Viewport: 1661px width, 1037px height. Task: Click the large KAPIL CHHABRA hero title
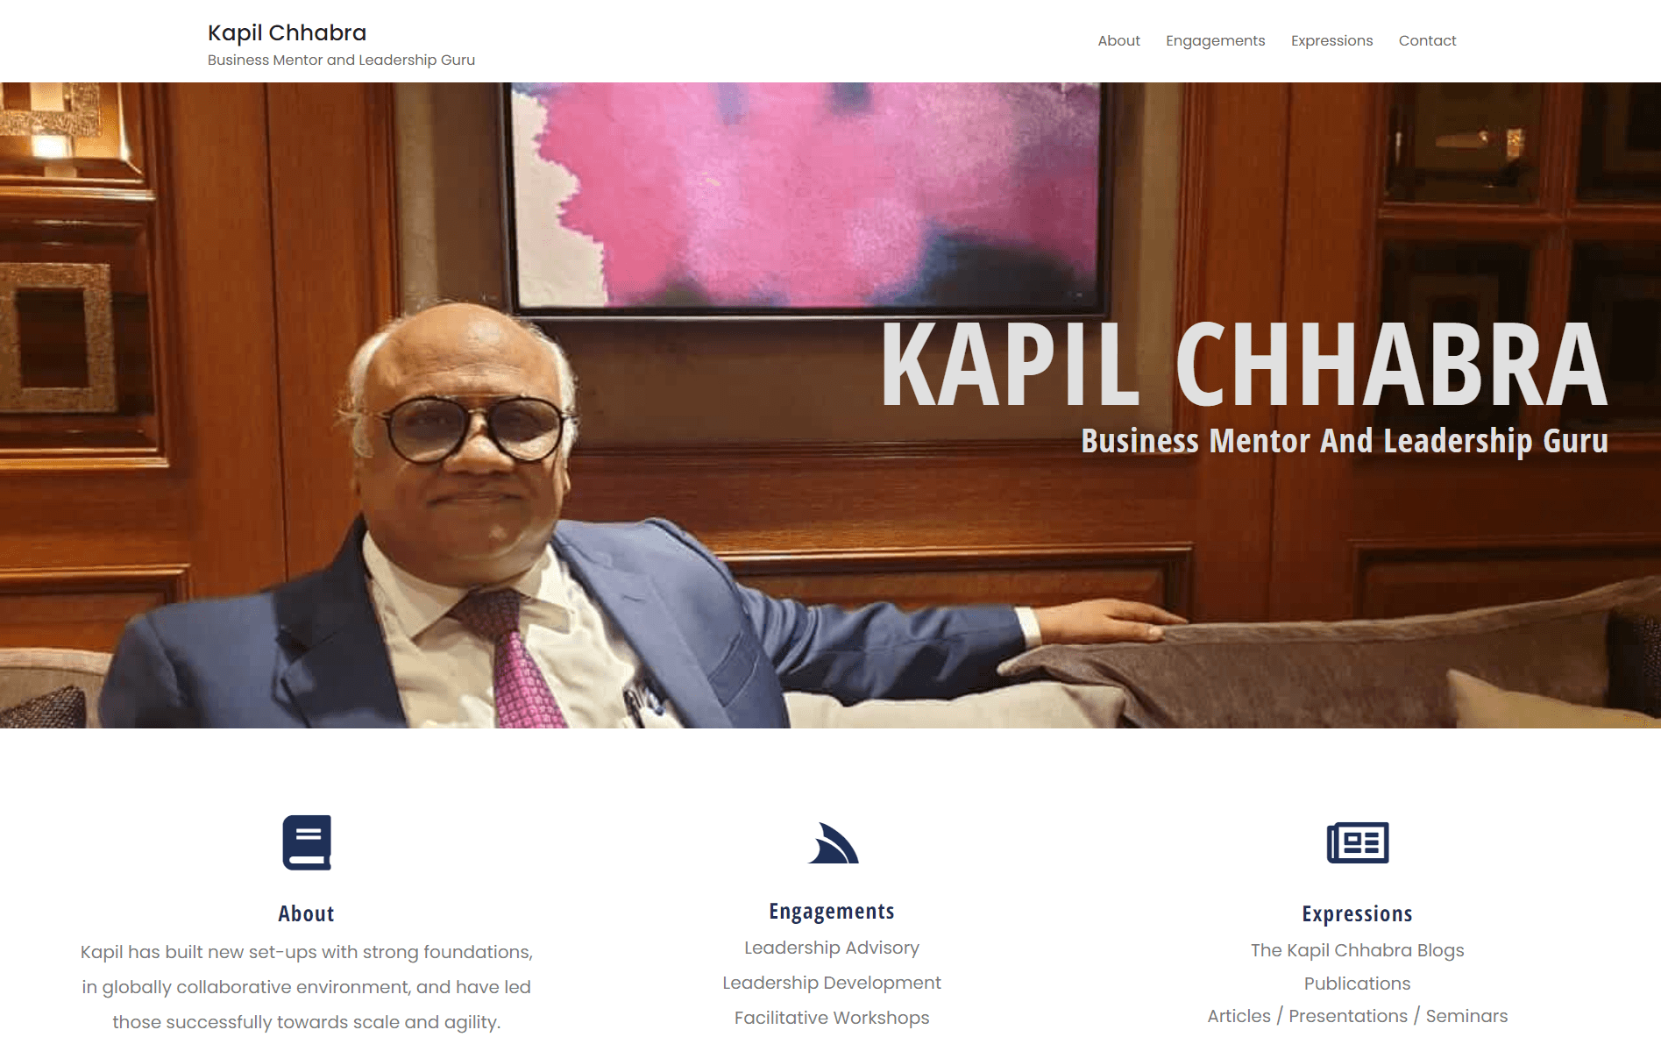click(x=1244, y=365)
